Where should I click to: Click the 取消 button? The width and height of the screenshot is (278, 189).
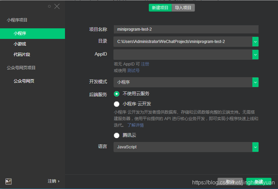(x=230, y=181)
